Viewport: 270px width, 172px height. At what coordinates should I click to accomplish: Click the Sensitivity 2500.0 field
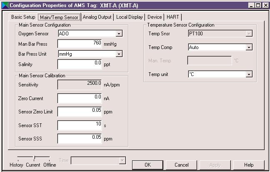(80, 85)
